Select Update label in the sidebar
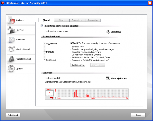153x121 pixels. pos(19,69)
